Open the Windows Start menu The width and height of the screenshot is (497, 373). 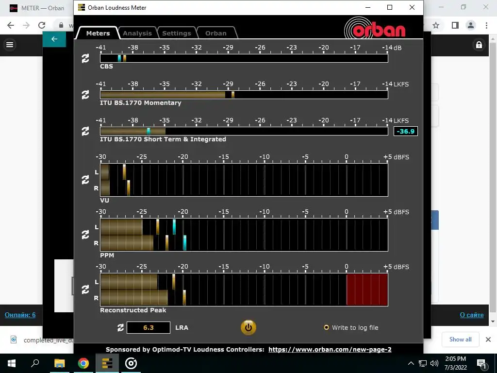pyautogui.click(x=12, y=363)
